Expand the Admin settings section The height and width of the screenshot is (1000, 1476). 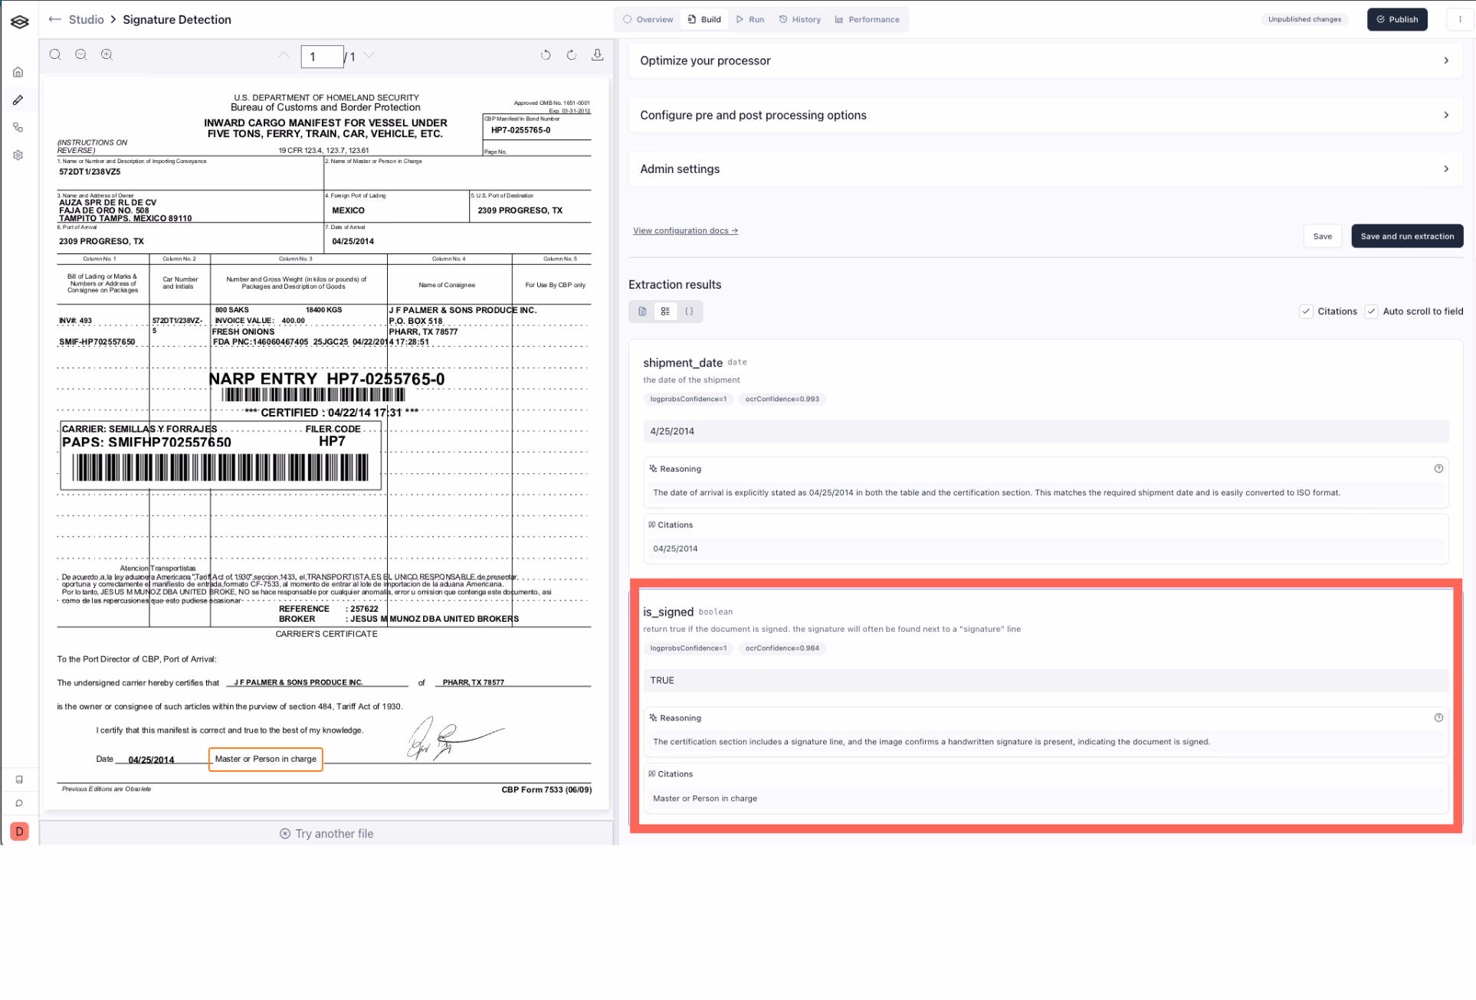(x=1445, y=168)
